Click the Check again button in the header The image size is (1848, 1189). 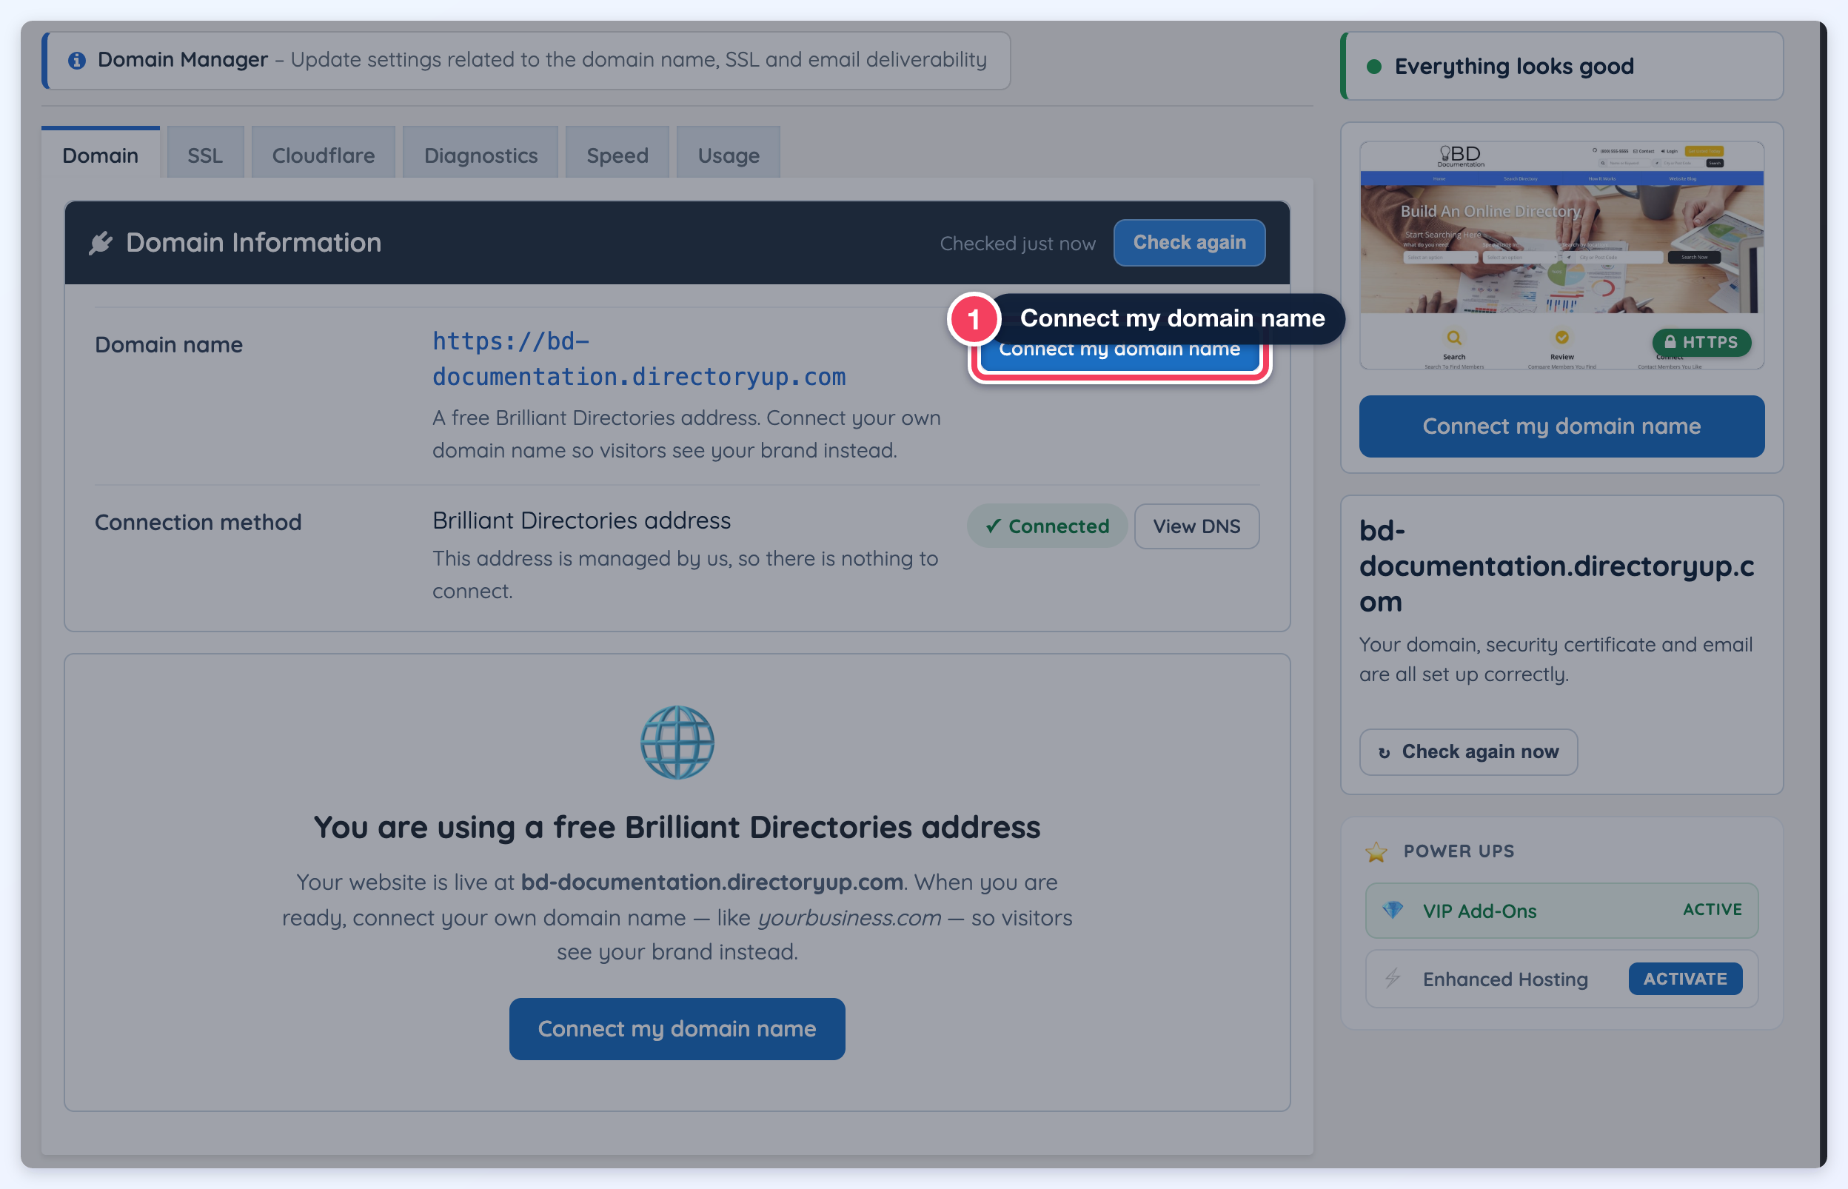[x=1189, y=242]
